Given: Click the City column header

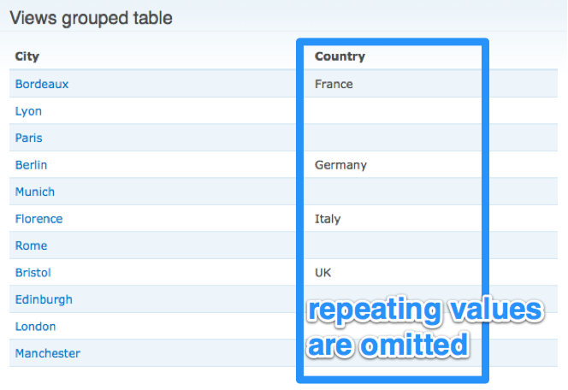Looking at the screenshot, I should [27, 56].
